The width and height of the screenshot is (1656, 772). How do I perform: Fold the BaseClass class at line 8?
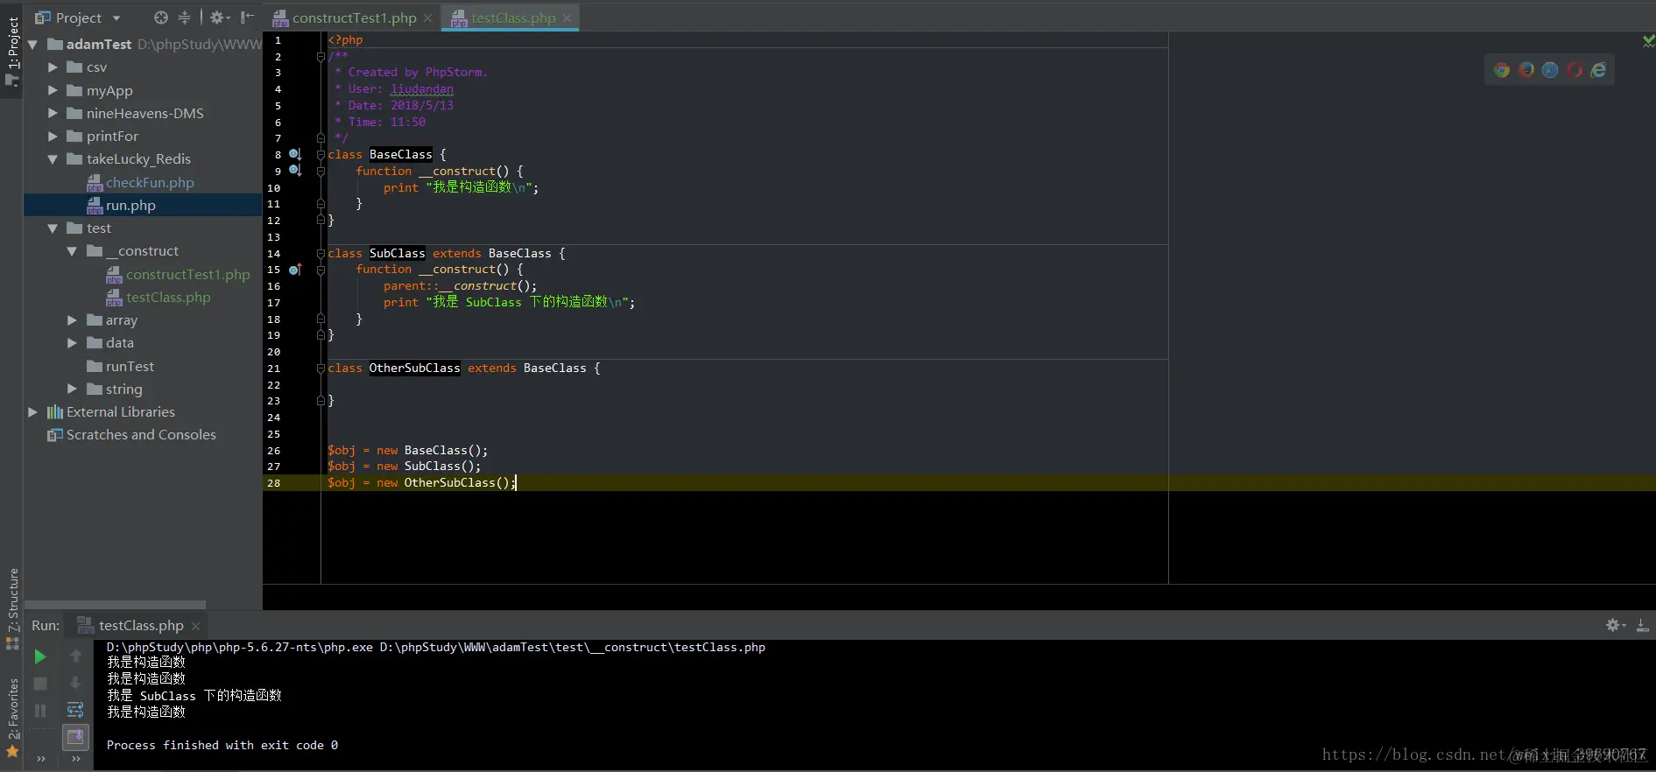point(321,155)
